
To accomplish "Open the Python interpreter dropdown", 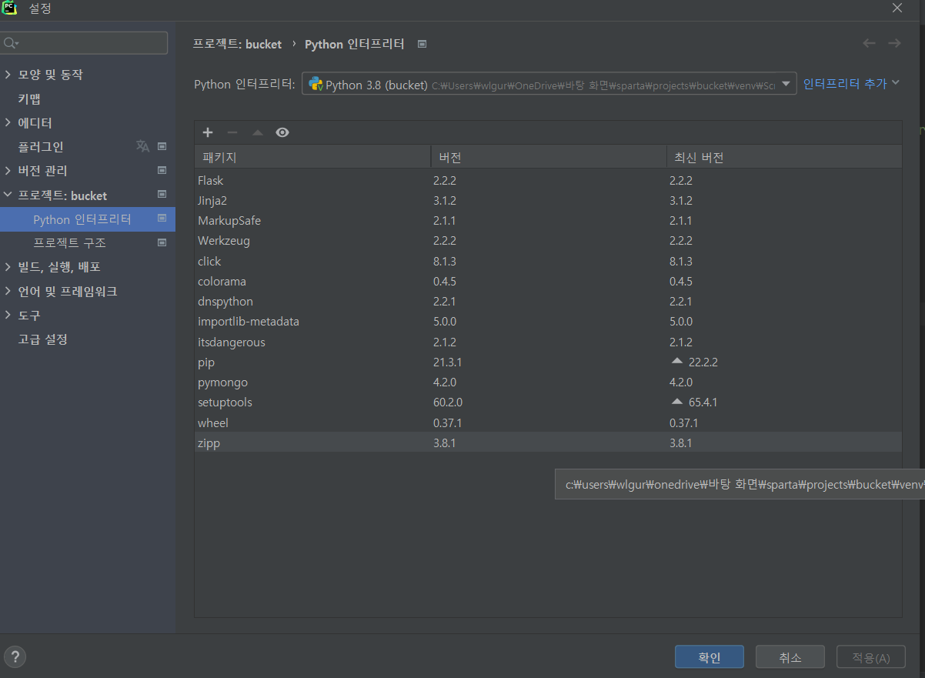I will (x=786, y=84).
